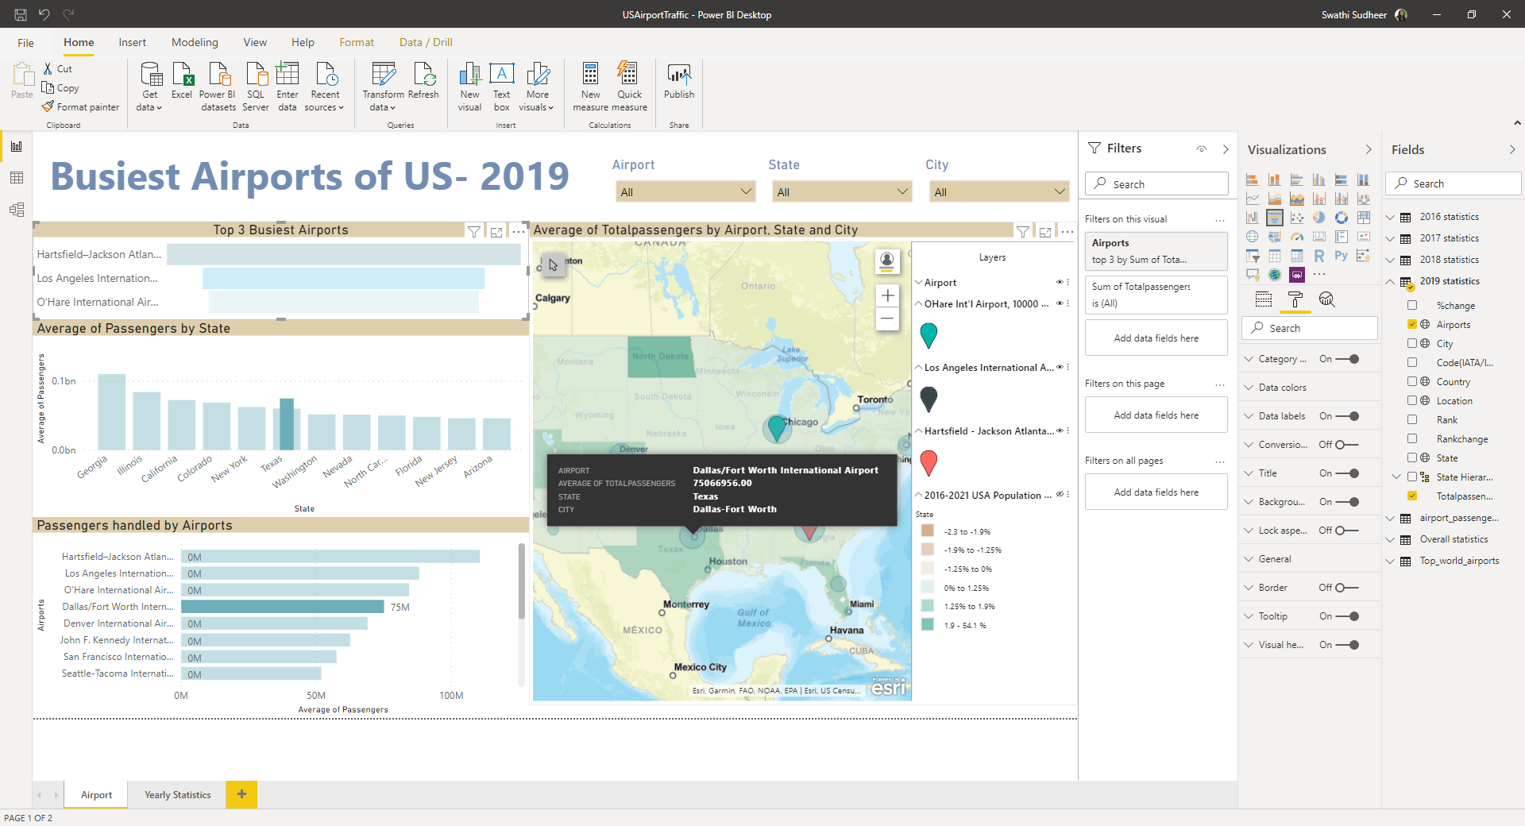Open the Modeling ribbon tab
The image size is (1525, 826).
[195, 43]
